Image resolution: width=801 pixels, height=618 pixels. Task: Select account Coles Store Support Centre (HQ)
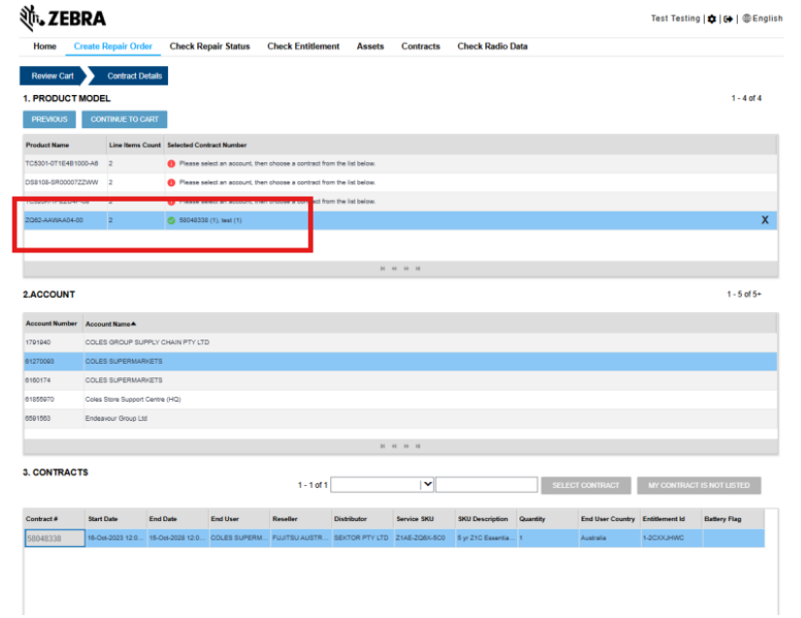(x=400, y=400)
